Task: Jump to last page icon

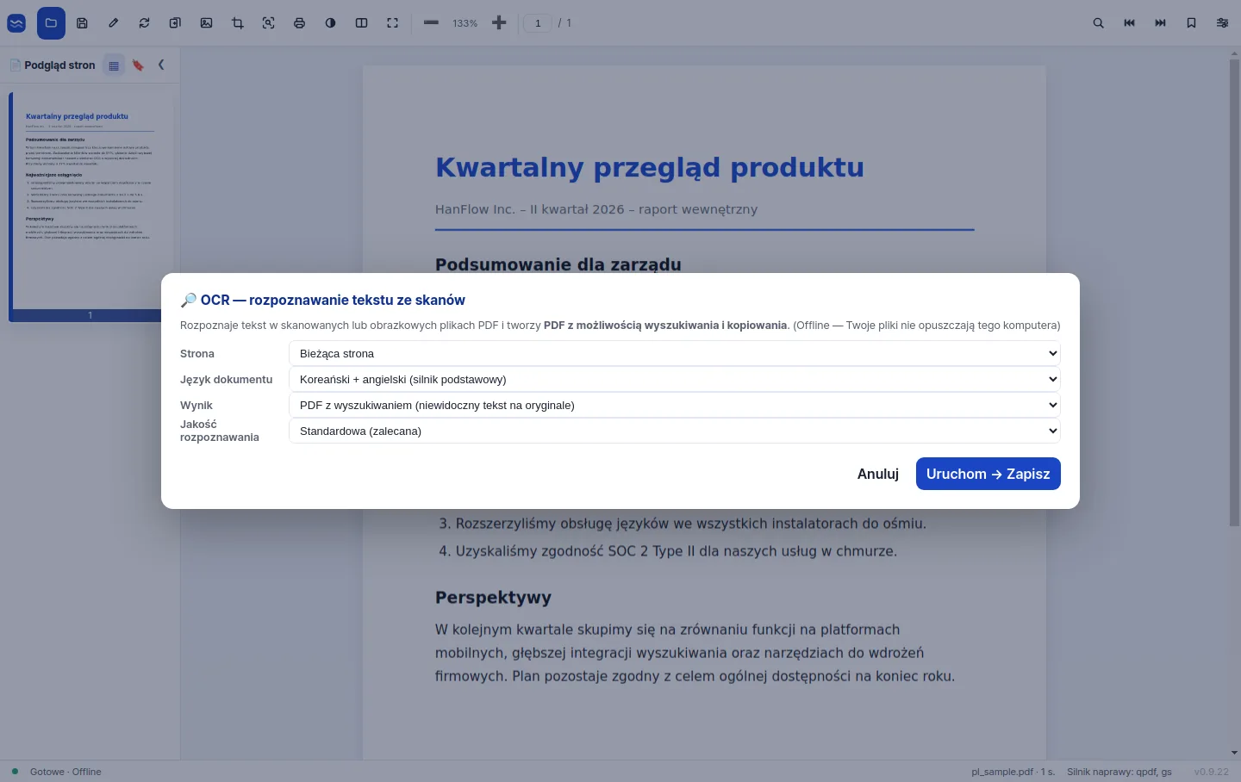Action: coord(1160,23)
